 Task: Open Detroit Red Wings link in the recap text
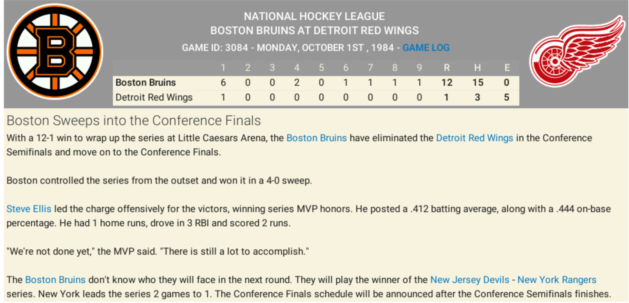coord(474,138)
